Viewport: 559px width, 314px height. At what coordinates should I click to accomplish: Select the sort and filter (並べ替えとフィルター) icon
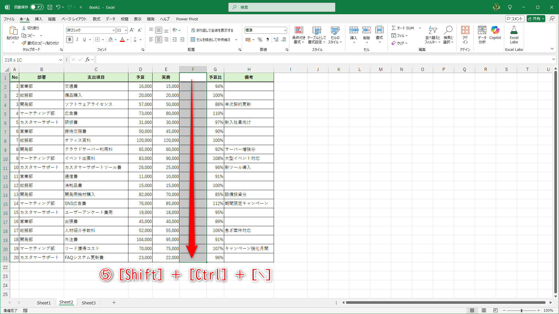click(x=433, y=35)
